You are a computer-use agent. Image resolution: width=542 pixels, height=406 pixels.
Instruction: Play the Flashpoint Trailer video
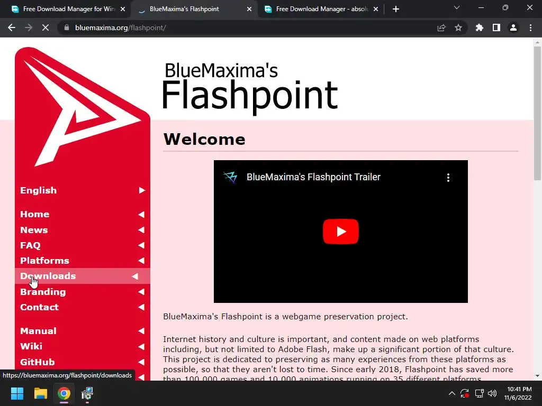340,232
